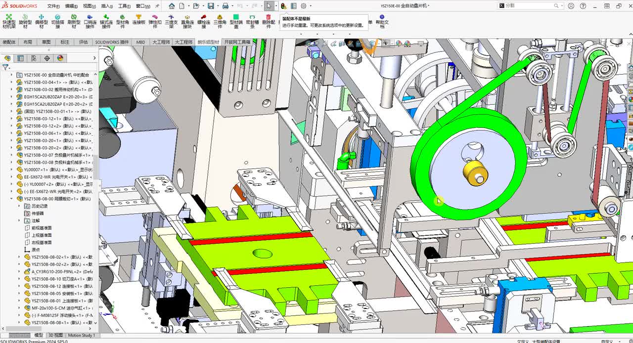Select the 旋转型材 tool

point(25,21)
